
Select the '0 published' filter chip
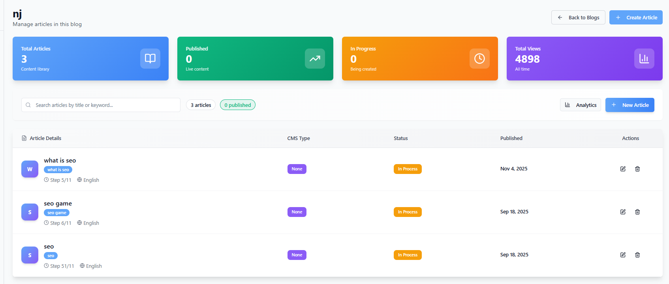tap(238, 105)
